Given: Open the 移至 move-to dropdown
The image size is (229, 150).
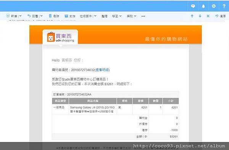Looking at the screenshot, I should point(117,16).
